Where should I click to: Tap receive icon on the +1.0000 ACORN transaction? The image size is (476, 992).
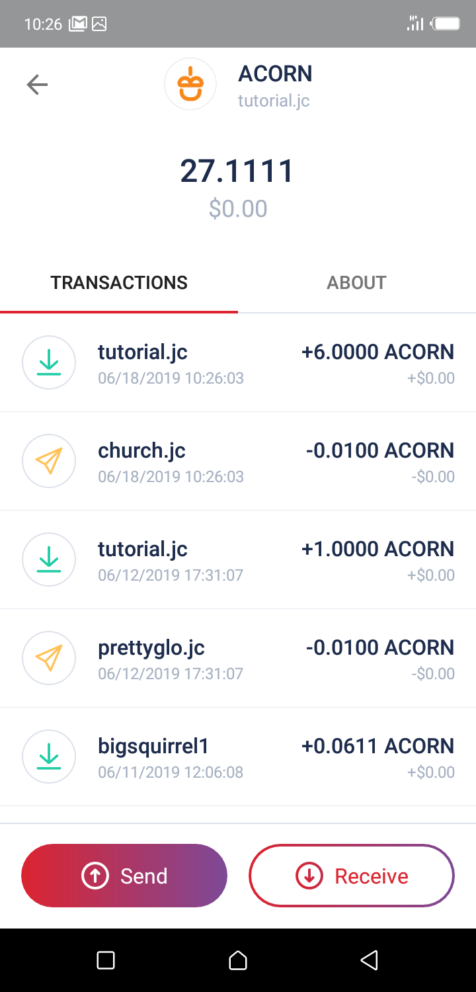pos(49,559)
